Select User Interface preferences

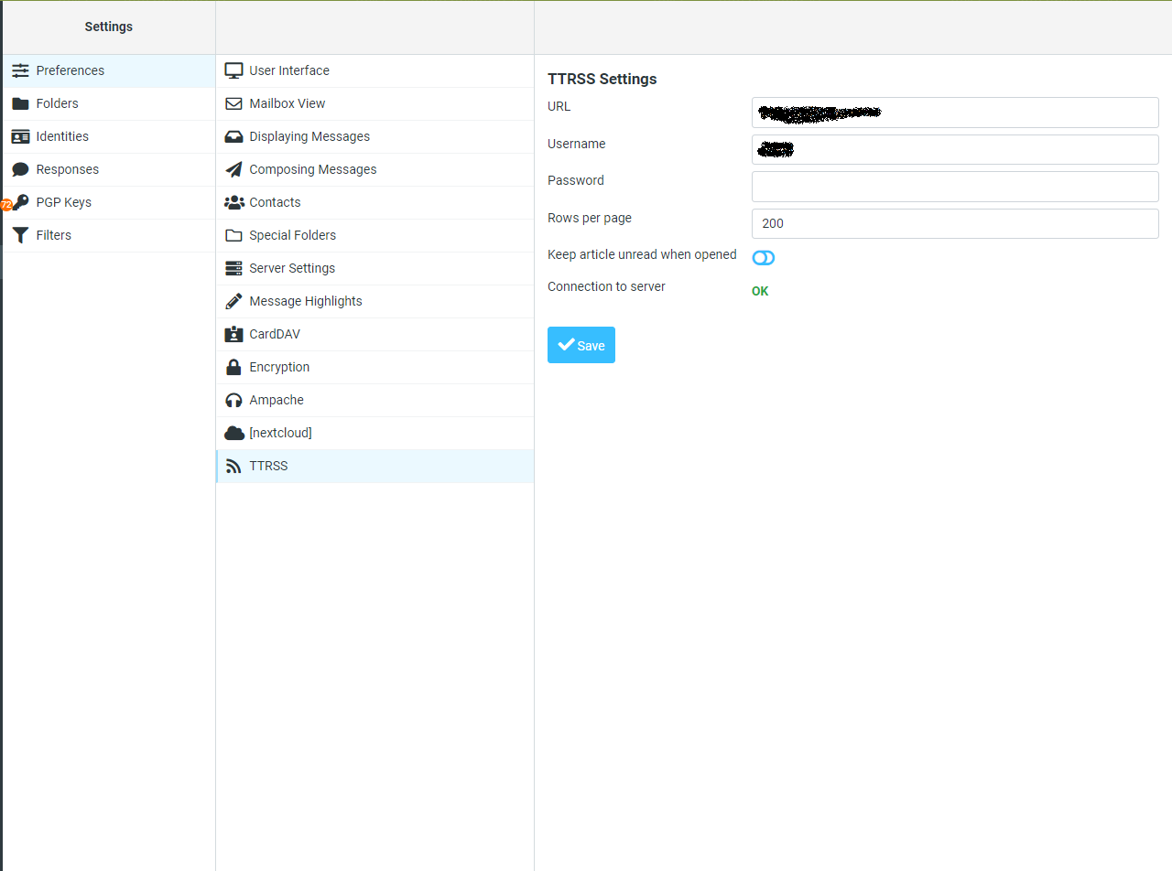coord(374,70)
